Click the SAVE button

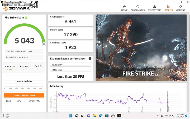[18, 101]
